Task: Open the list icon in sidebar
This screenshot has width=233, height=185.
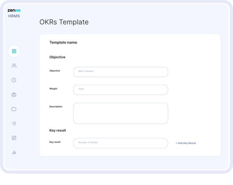Action: click(x=14, y=123)
